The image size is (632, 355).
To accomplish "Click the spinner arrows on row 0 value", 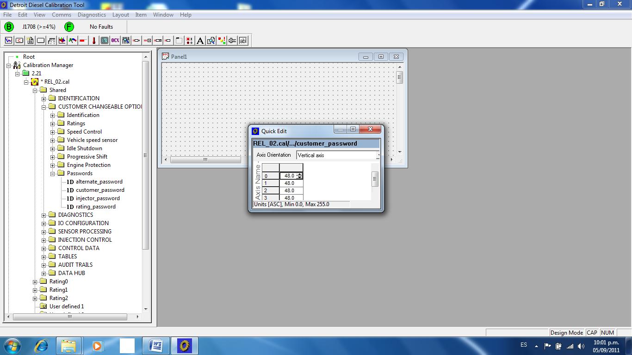I will (300, 176).
